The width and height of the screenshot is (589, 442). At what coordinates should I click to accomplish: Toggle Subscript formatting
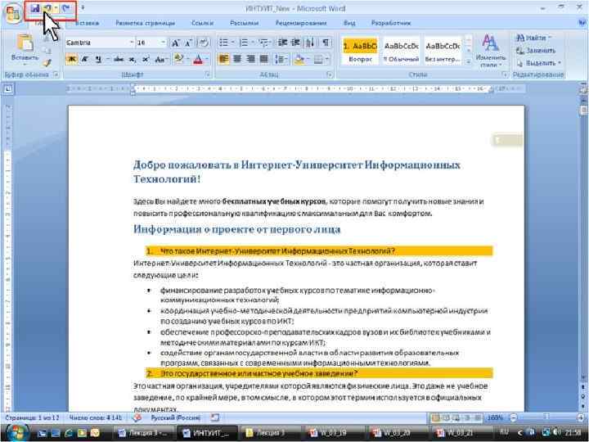(132, 59)
